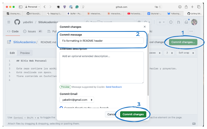Select the commit directly to branch radio

[x=61, y=108]
